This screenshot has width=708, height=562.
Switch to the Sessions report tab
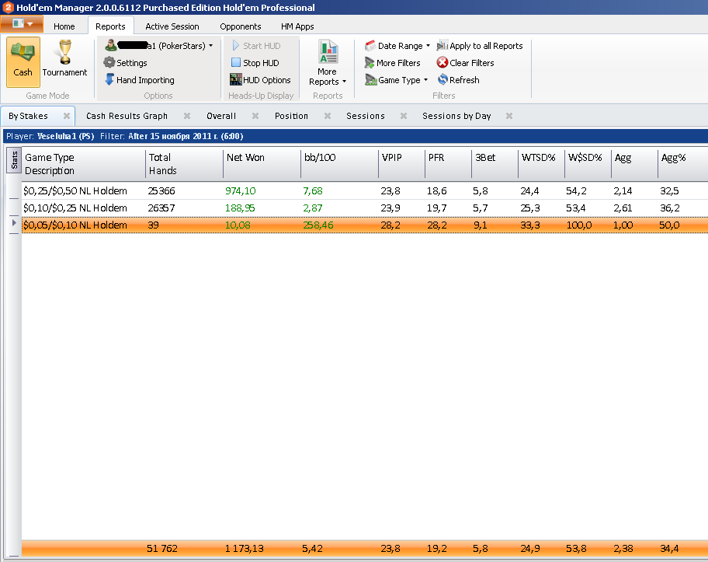366,116
